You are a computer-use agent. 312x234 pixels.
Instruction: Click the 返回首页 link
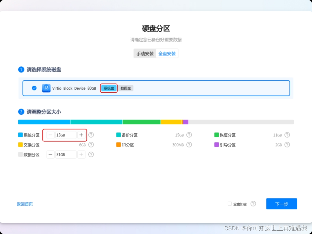coord(24,204)
